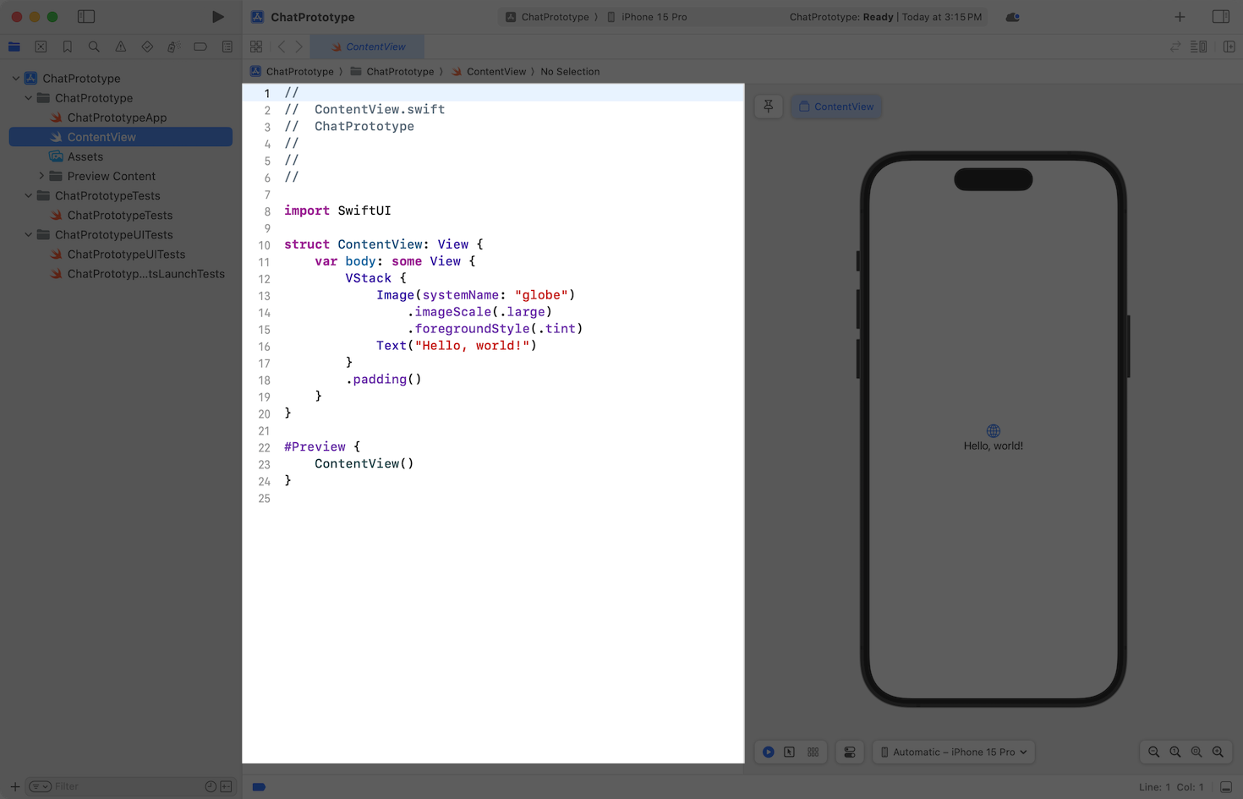Open preview Device Settings icon
Viewport: 1243px width, 799px height.
coord(850,752)
